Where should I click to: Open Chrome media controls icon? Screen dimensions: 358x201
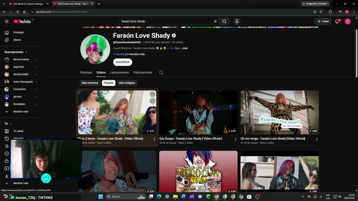click(x=340, y=12)
